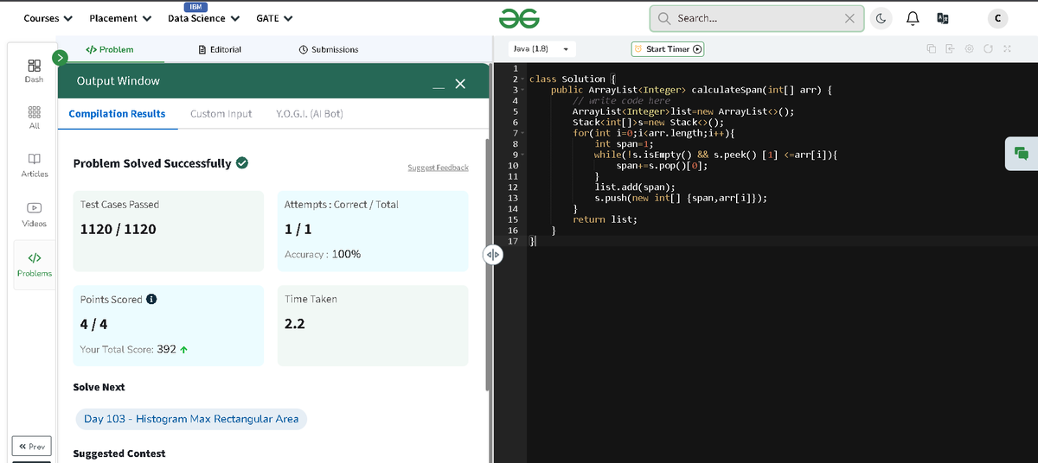This screenshot has height=463, width=1038.
Task: Switch to the Submissions tab
Action: [x=328, y=50]
